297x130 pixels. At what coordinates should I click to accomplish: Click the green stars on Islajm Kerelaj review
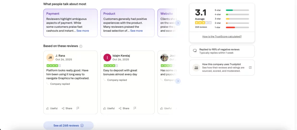click(x=111, y=66)
